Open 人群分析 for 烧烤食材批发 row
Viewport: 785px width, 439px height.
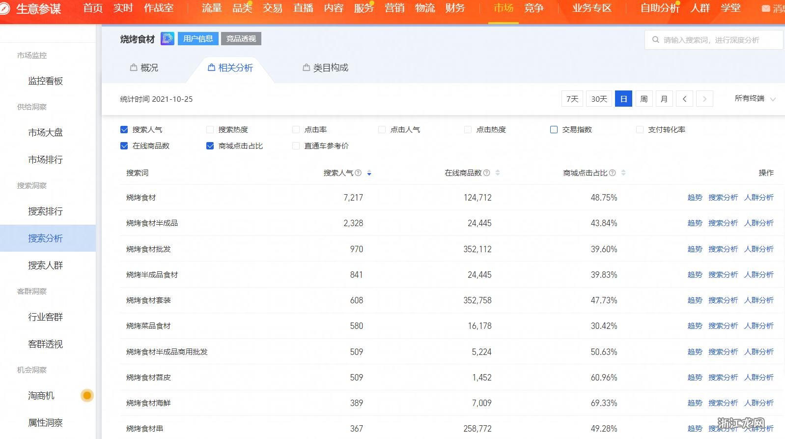pyautogui.click(x=759, y=249)
